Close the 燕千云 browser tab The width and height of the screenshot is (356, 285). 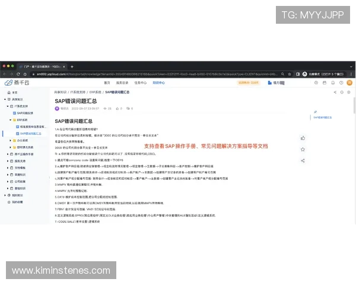tap(64, 66)
